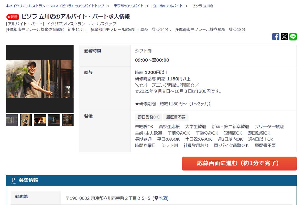
Task: Go to 東京都のアルバイト breadcrumb
Action: click(129, 6)
